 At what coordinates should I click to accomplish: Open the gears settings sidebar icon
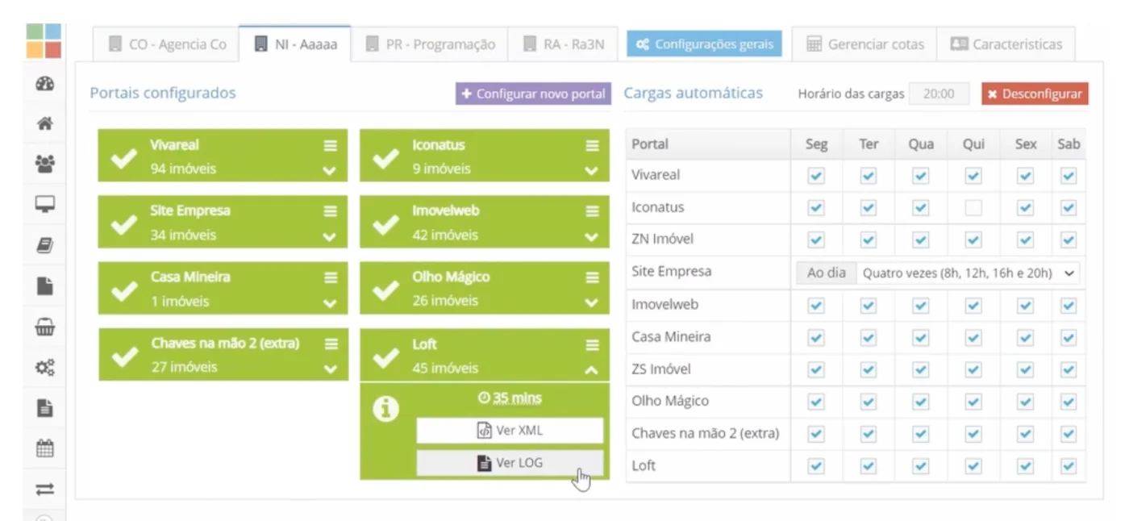tap(45, 368)
